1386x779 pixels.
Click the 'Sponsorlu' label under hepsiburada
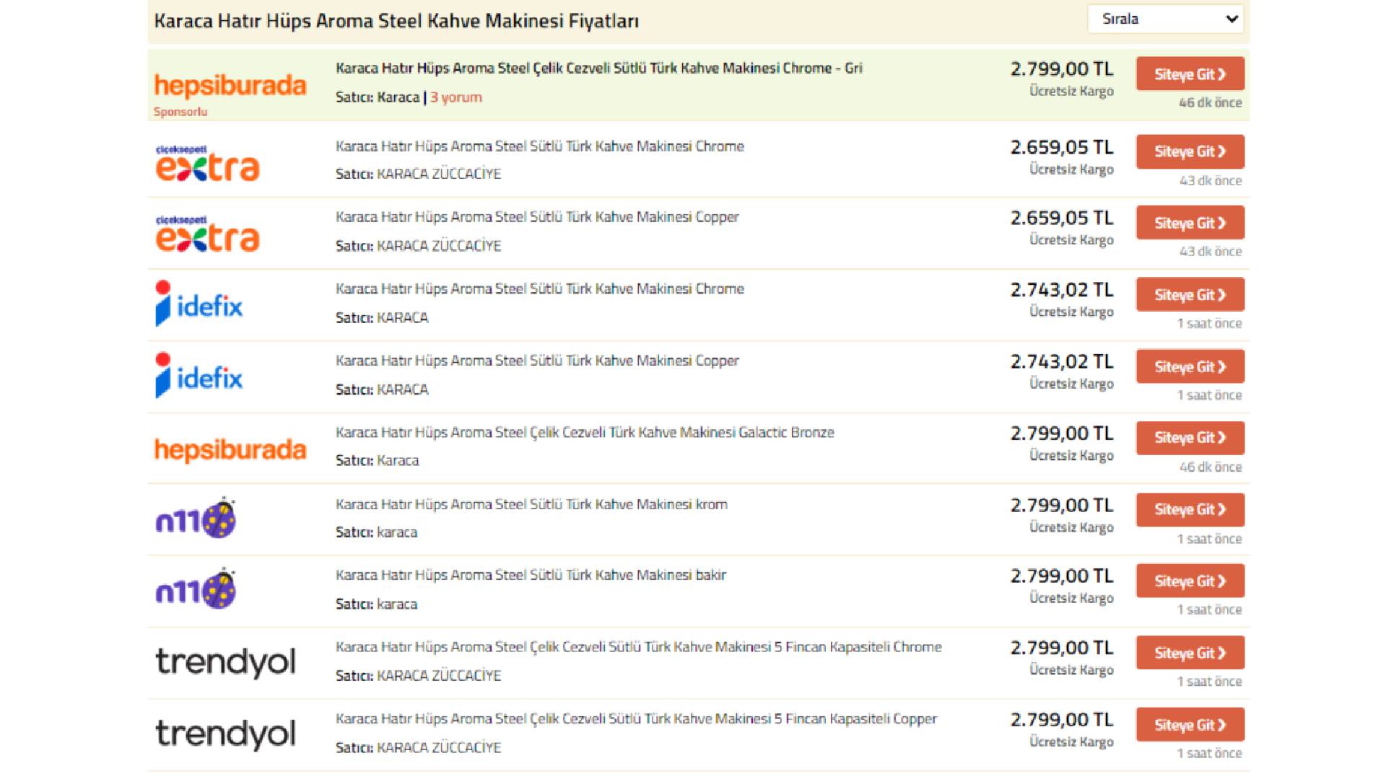180,112
